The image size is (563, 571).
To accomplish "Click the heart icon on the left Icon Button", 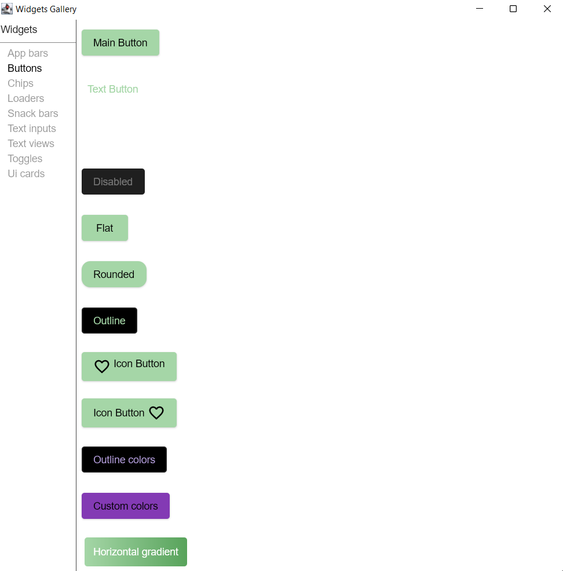I will [x=102, y=366].
